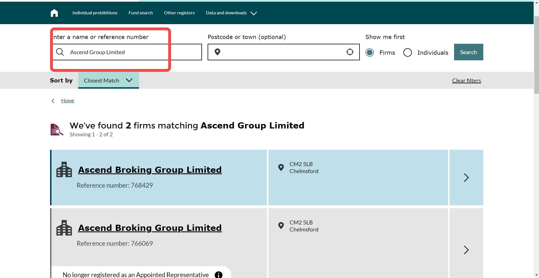Click location pin in first result CM2 5LB
539x278 pixels.
coord(281,167)
